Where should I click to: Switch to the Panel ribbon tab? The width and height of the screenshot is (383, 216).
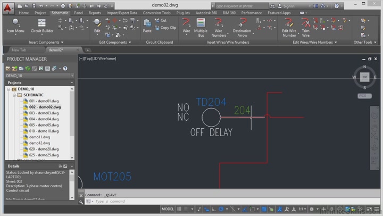[x=78, y=13]
